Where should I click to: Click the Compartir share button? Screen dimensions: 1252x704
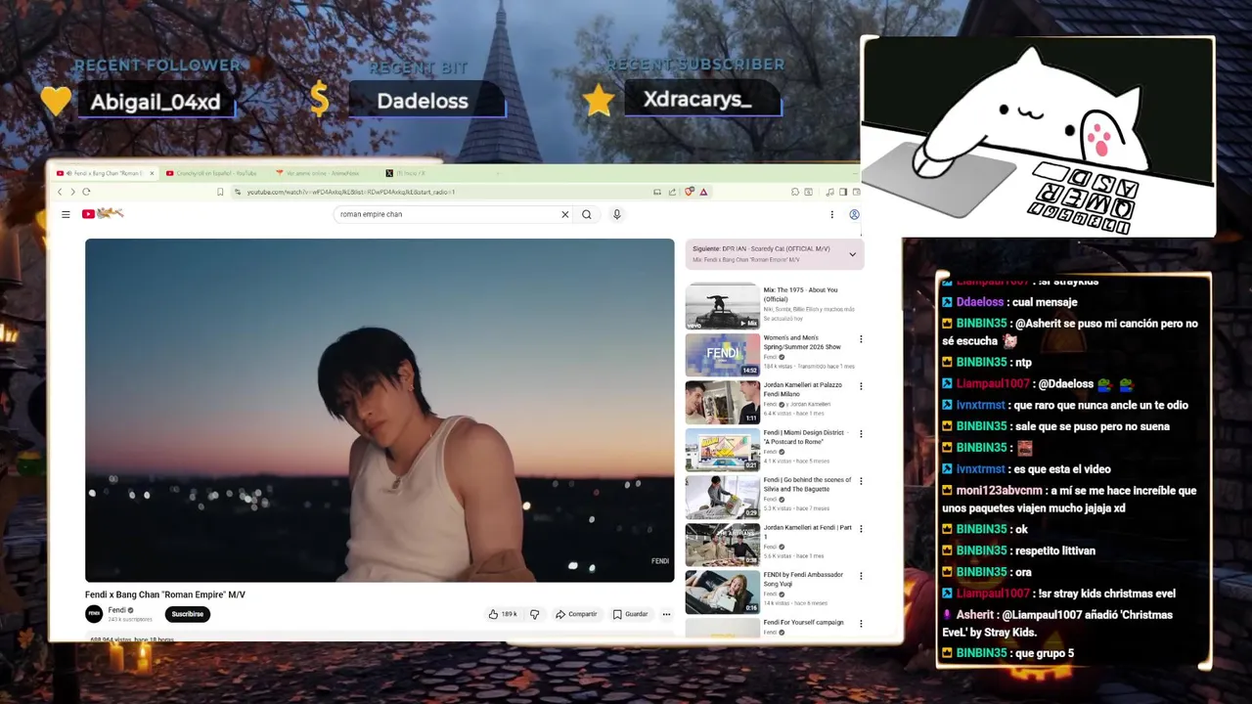coord(576,614)
